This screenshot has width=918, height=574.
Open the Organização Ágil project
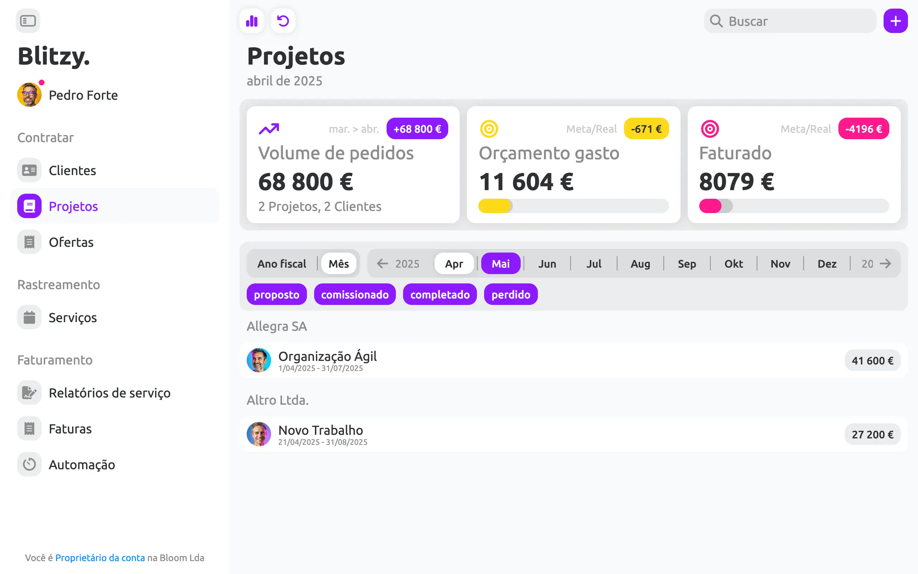573,360
